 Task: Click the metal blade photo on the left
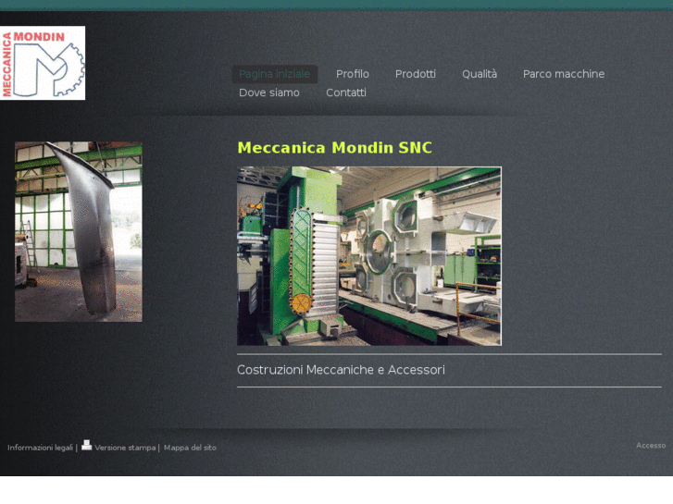79,231
